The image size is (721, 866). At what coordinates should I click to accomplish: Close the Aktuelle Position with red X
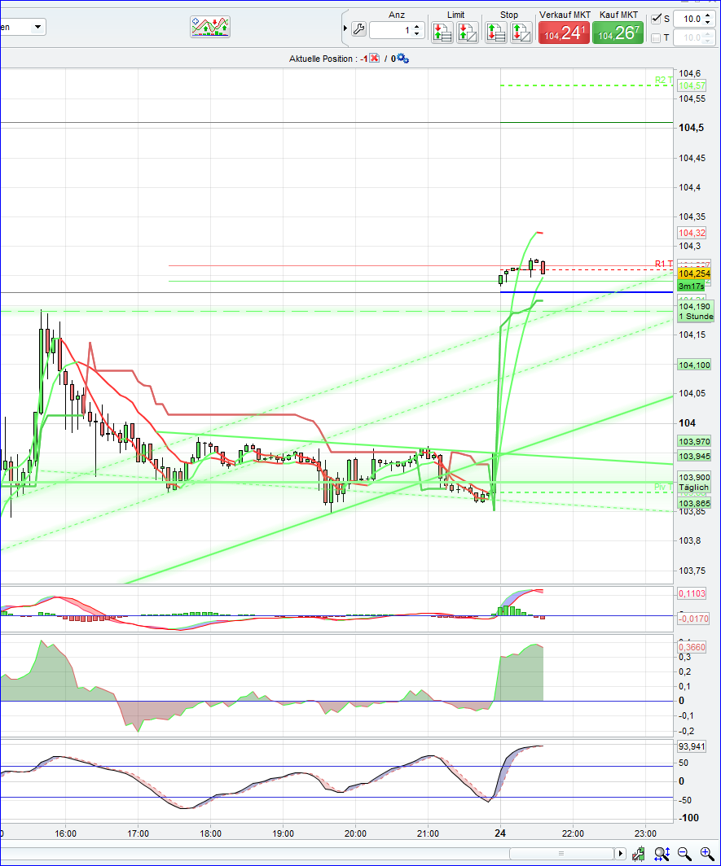374,58
